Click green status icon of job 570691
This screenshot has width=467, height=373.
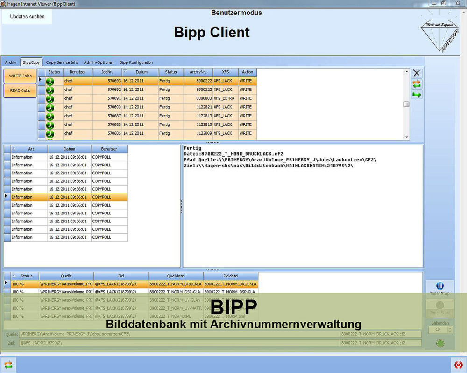coord(50,99)
